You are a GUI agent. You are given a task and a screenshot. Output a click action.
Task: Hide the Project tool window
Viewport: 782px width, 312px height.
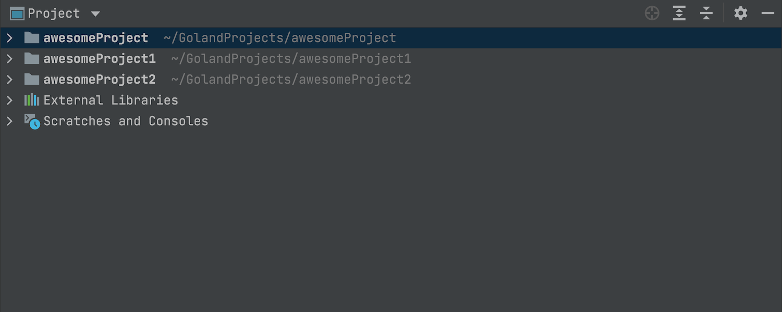pyautogui.click(x=768, y=14)
